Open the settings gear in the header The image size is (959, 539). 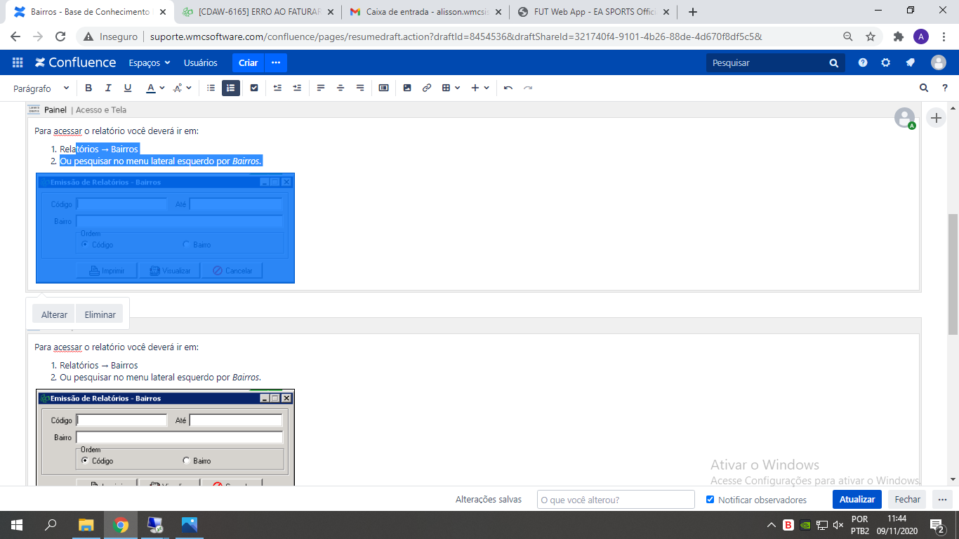pos(886,62)
